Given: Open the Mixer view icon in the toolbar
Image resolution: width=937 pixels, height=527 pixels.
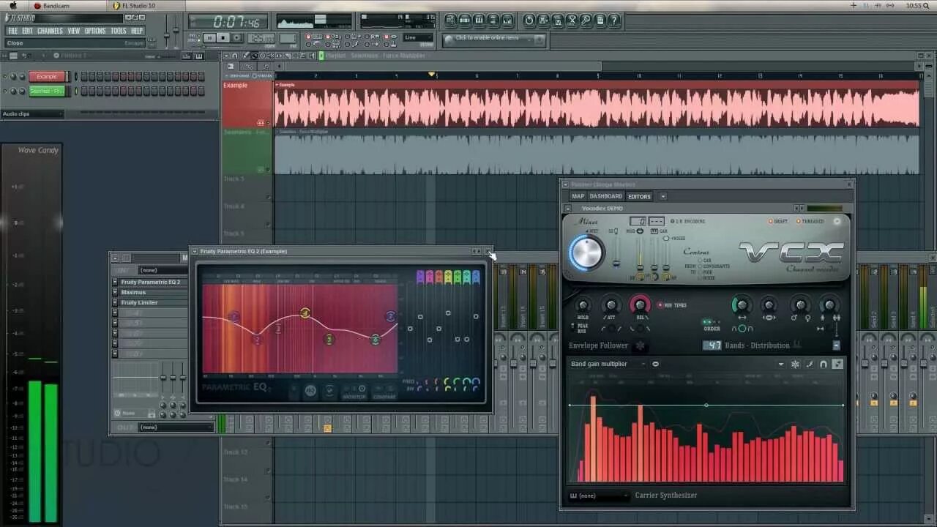Looking at the screenshot, I should click(x=507, y=20).
